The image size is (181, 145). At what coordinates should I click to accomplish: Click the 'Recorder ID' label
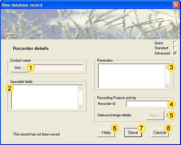(x=106, y=104)
